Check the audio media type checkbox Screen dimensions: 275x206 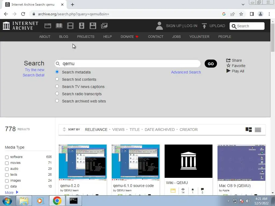pyautogui.click(x=7, y=169)
